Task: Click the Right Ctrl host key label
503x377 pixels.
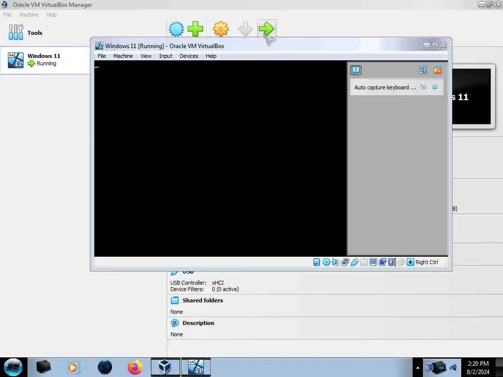Action: point(427,262)
